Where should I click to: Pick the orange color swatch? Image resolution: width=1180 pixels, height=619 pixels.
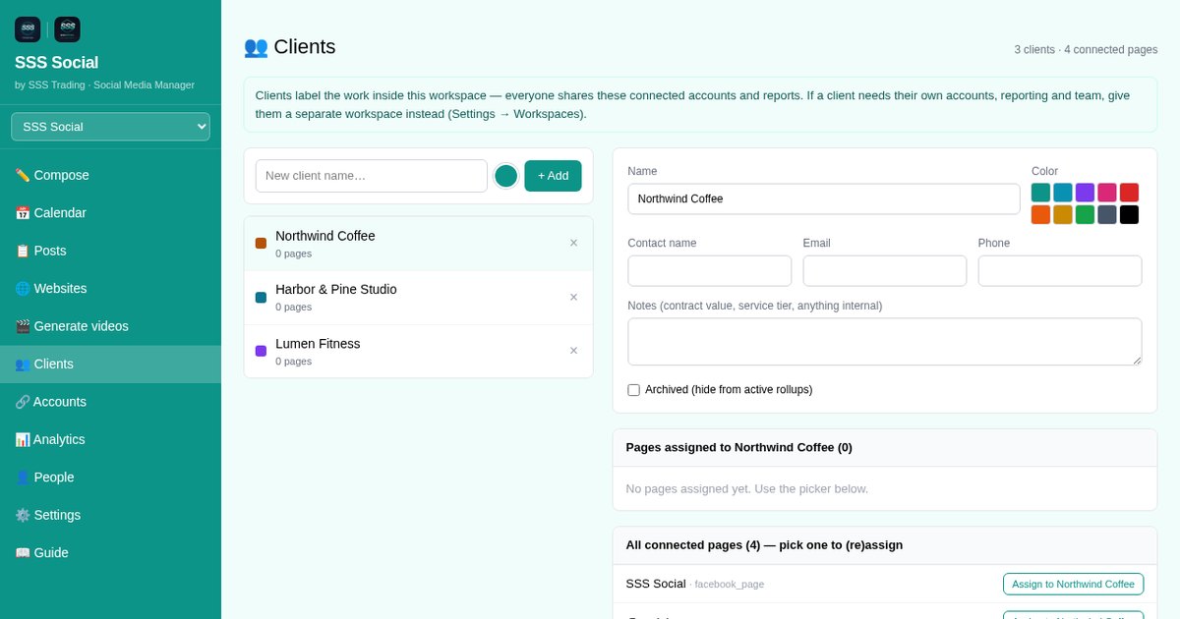coord(1040,214)
